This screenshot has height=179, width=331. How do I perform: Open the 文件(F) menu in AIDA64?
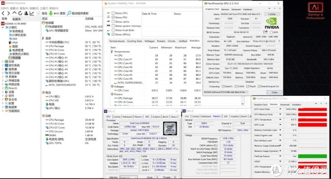5,8
